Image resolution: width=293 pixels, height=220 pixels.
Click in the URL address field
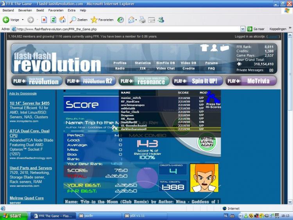tap(128, 29)
